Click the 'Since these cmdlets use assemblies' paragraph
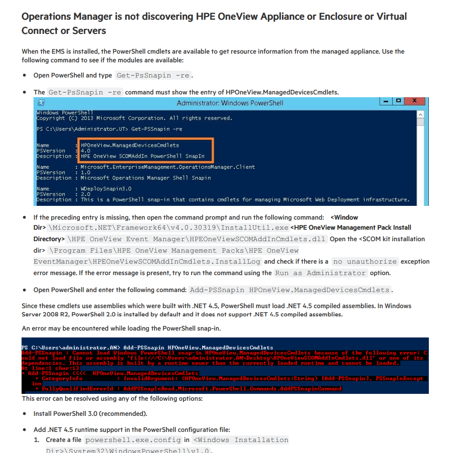The width and height of the screenshot is (455, 453). pyautogui.click(x=216, y=310)
